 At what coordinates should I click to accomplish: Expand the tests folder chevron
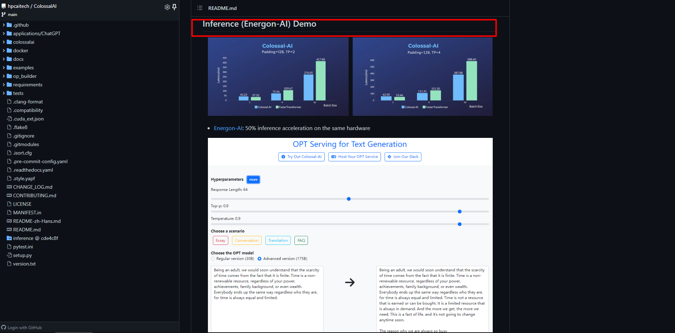point(4,93)
